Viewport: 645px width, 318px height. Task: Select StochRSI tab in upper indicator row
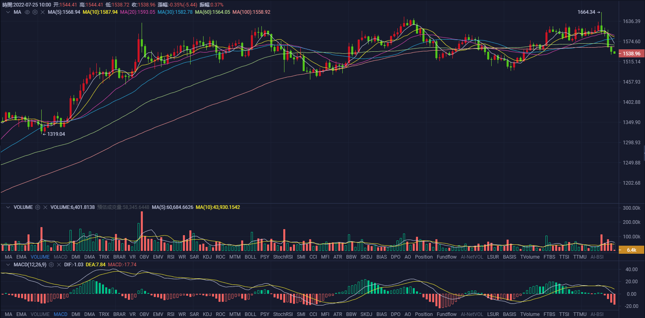tap(283, 257)
